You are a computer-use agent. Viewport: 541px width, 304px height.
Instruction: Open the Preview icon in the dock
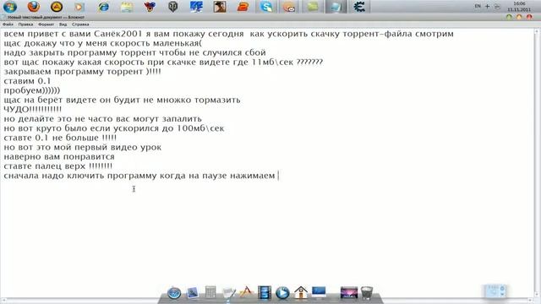(192, 293)
